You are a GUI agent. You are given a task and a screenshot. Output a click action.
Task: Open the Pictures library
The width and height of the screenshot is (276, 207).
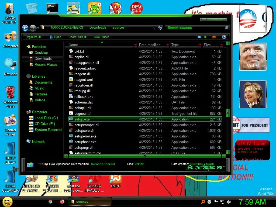tap(41, 94)
